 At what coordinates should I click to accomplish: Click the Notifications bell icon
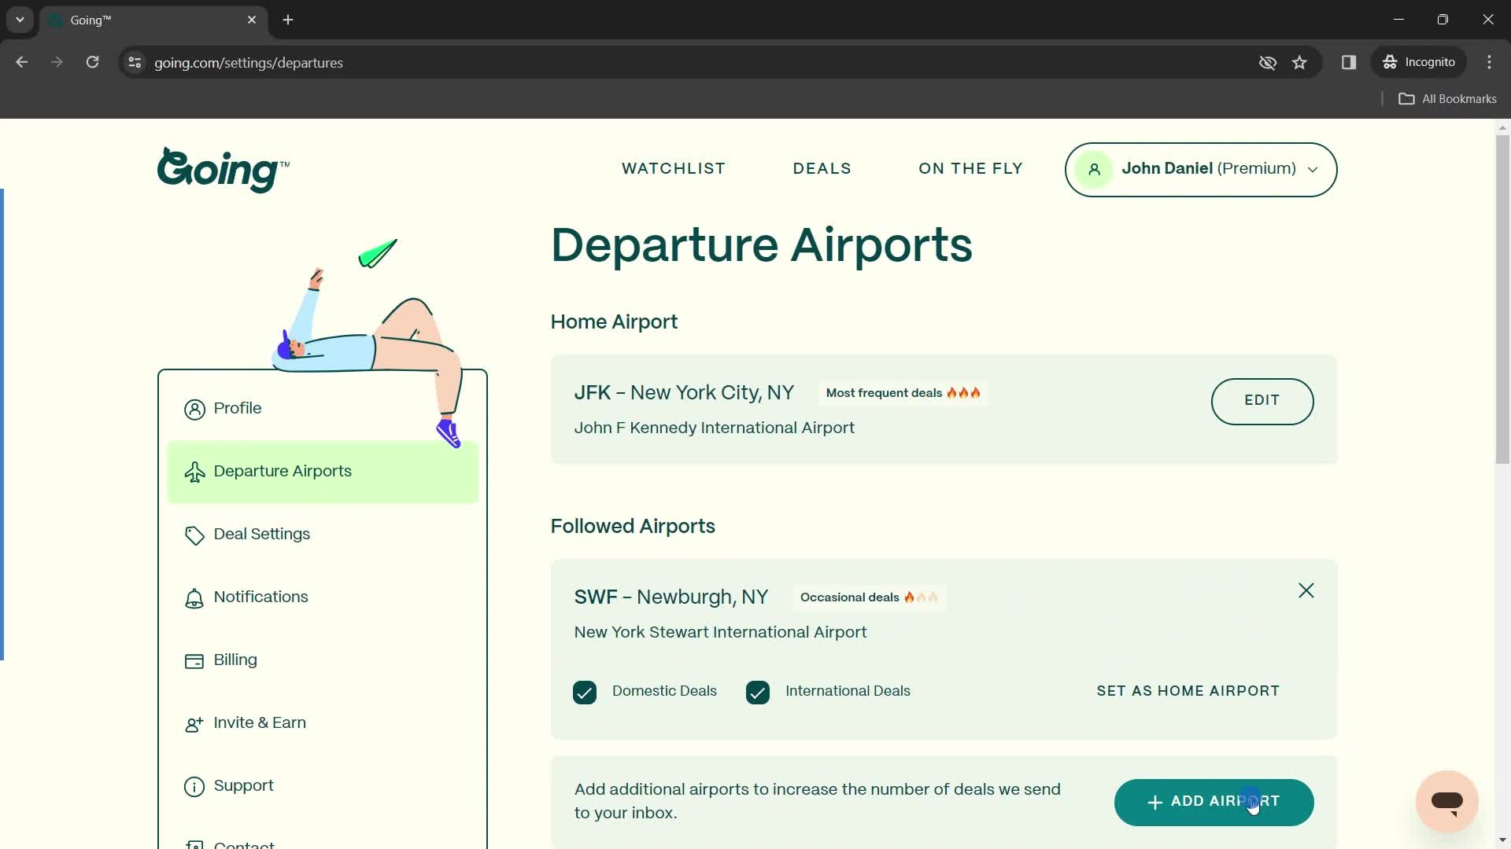point(194,598)
